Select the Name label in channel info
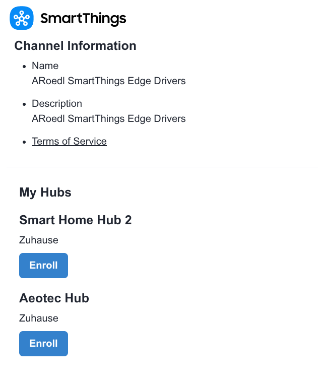 pyautogui.click(x=45, y=66)
